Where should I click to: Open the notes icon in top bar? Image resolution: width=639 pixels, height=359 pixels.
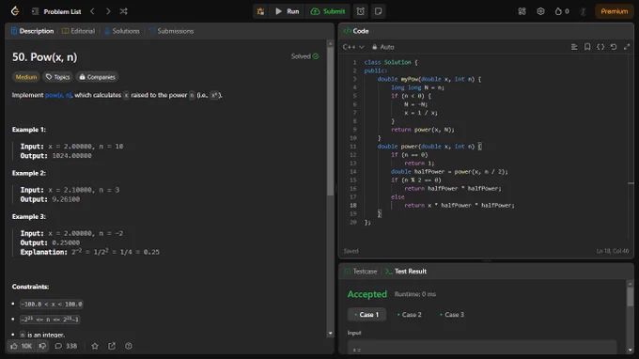tap(378, 11)
